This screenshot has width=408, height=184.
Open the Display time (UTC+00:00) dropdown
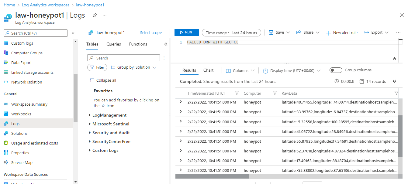[x=292, y=71]
